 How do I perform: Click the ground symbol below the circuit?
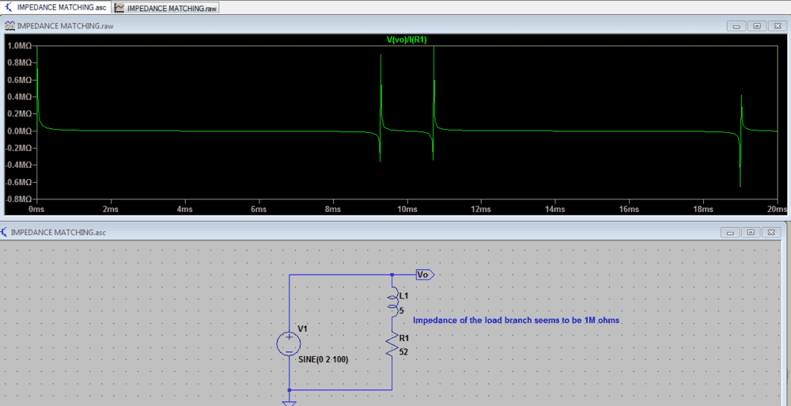click(289, 403)
